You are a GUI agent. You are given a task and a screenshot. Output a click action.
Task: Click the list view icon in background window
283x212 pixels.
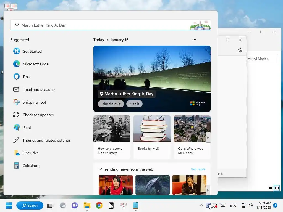tap(270, 188)
